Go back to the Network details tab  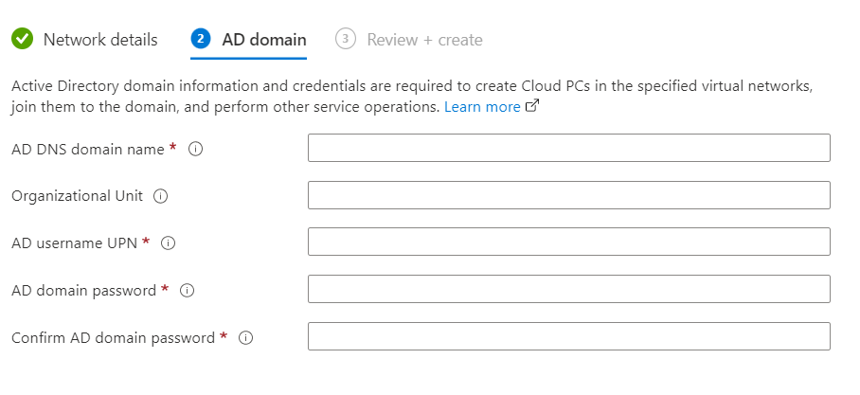[x=100, y=40]
